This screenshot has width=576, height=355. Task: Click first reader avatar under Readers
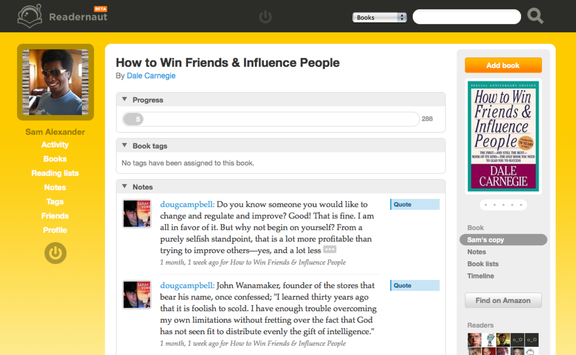click(474, 340)
